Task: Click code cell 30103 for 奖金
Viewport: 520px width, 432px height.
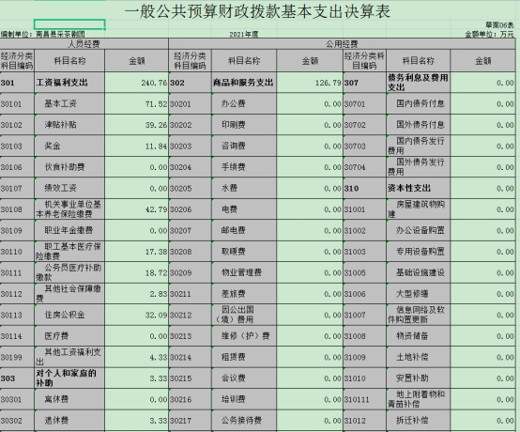Action: pyautogui.click(x=17, y=146)
